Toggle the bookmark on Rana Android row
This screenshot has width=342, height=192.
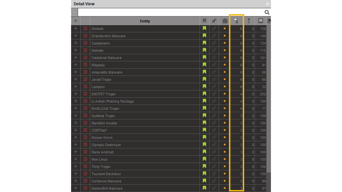204,152
